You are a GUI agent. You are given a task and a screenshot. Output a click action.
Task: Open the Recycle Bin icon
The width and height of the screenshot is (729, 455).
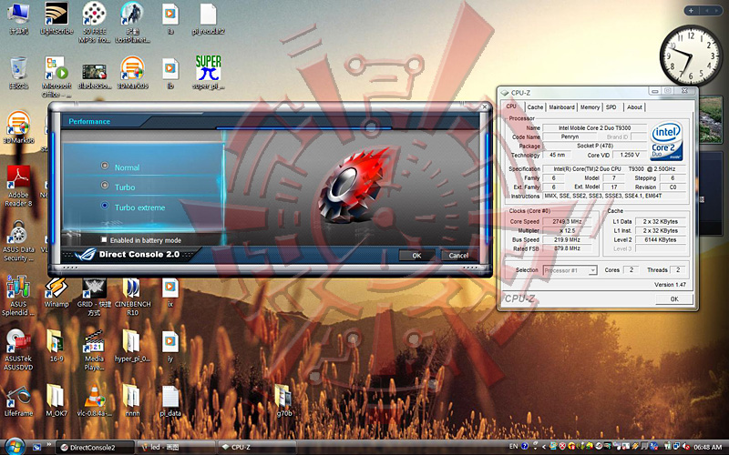(18, 74)
